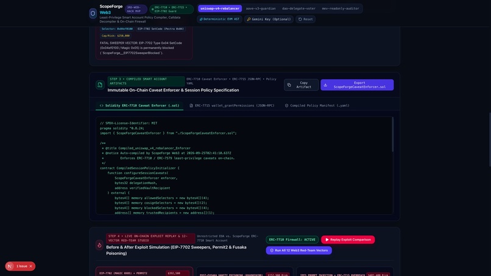
Task: Open the ERC-7715 wallet_grantPermissions JSON-RPC tab
Action: [232, 105]
